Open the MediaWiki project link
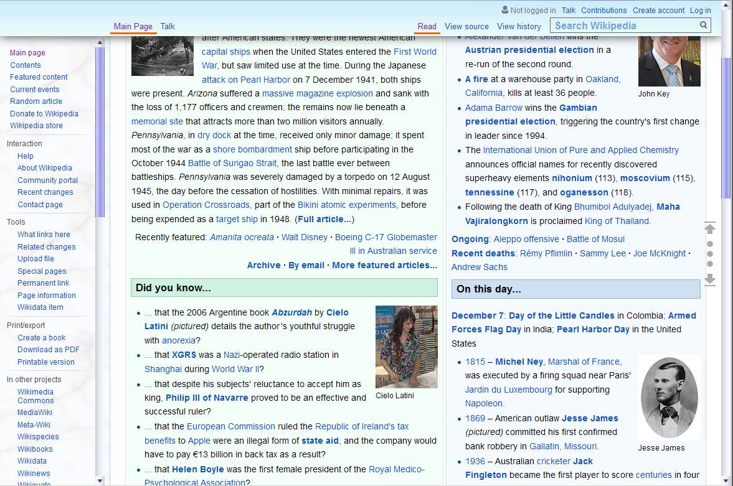This screenshot has height=486, width=733. [x=35, y=413]
